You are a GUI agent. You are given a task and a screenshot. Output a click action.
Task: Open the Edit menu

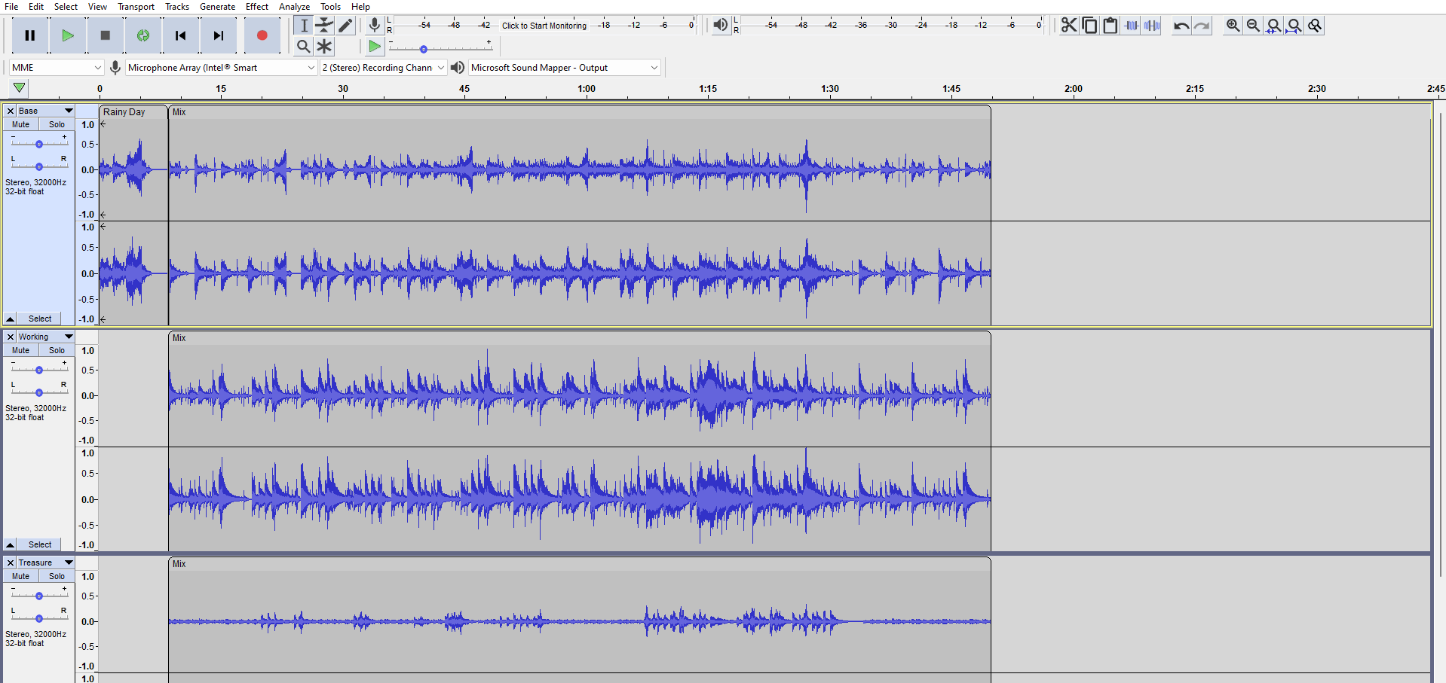(x=36, y=7)
